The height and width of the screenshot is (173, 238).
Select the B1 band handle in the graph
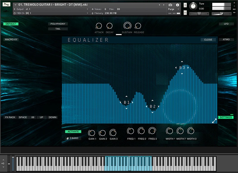tap(126, 102)
